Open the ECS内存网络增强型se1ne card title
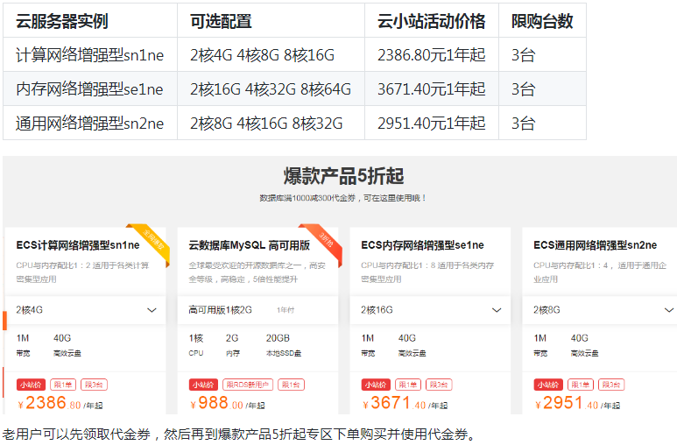 pos(422,245)
